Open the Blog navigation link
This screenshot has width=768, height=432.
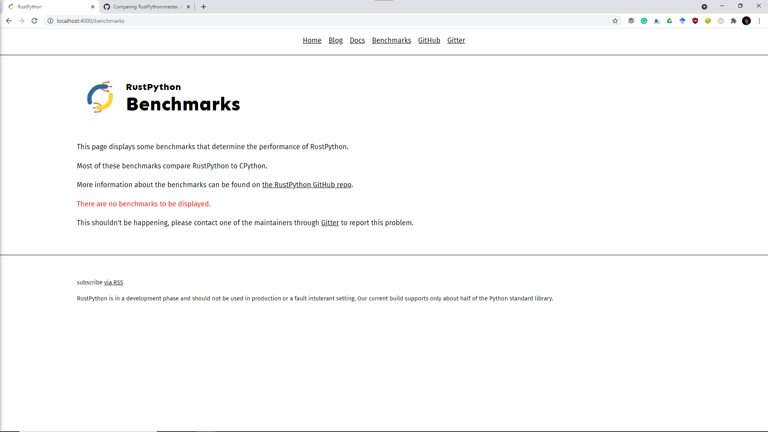336,40
